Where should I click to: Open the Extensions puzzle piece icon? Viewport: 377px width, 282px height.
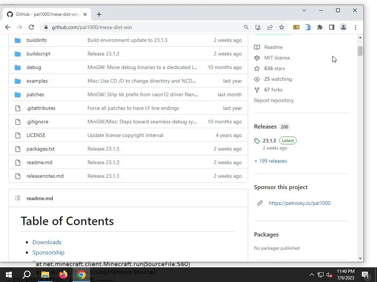pos(320,27)
